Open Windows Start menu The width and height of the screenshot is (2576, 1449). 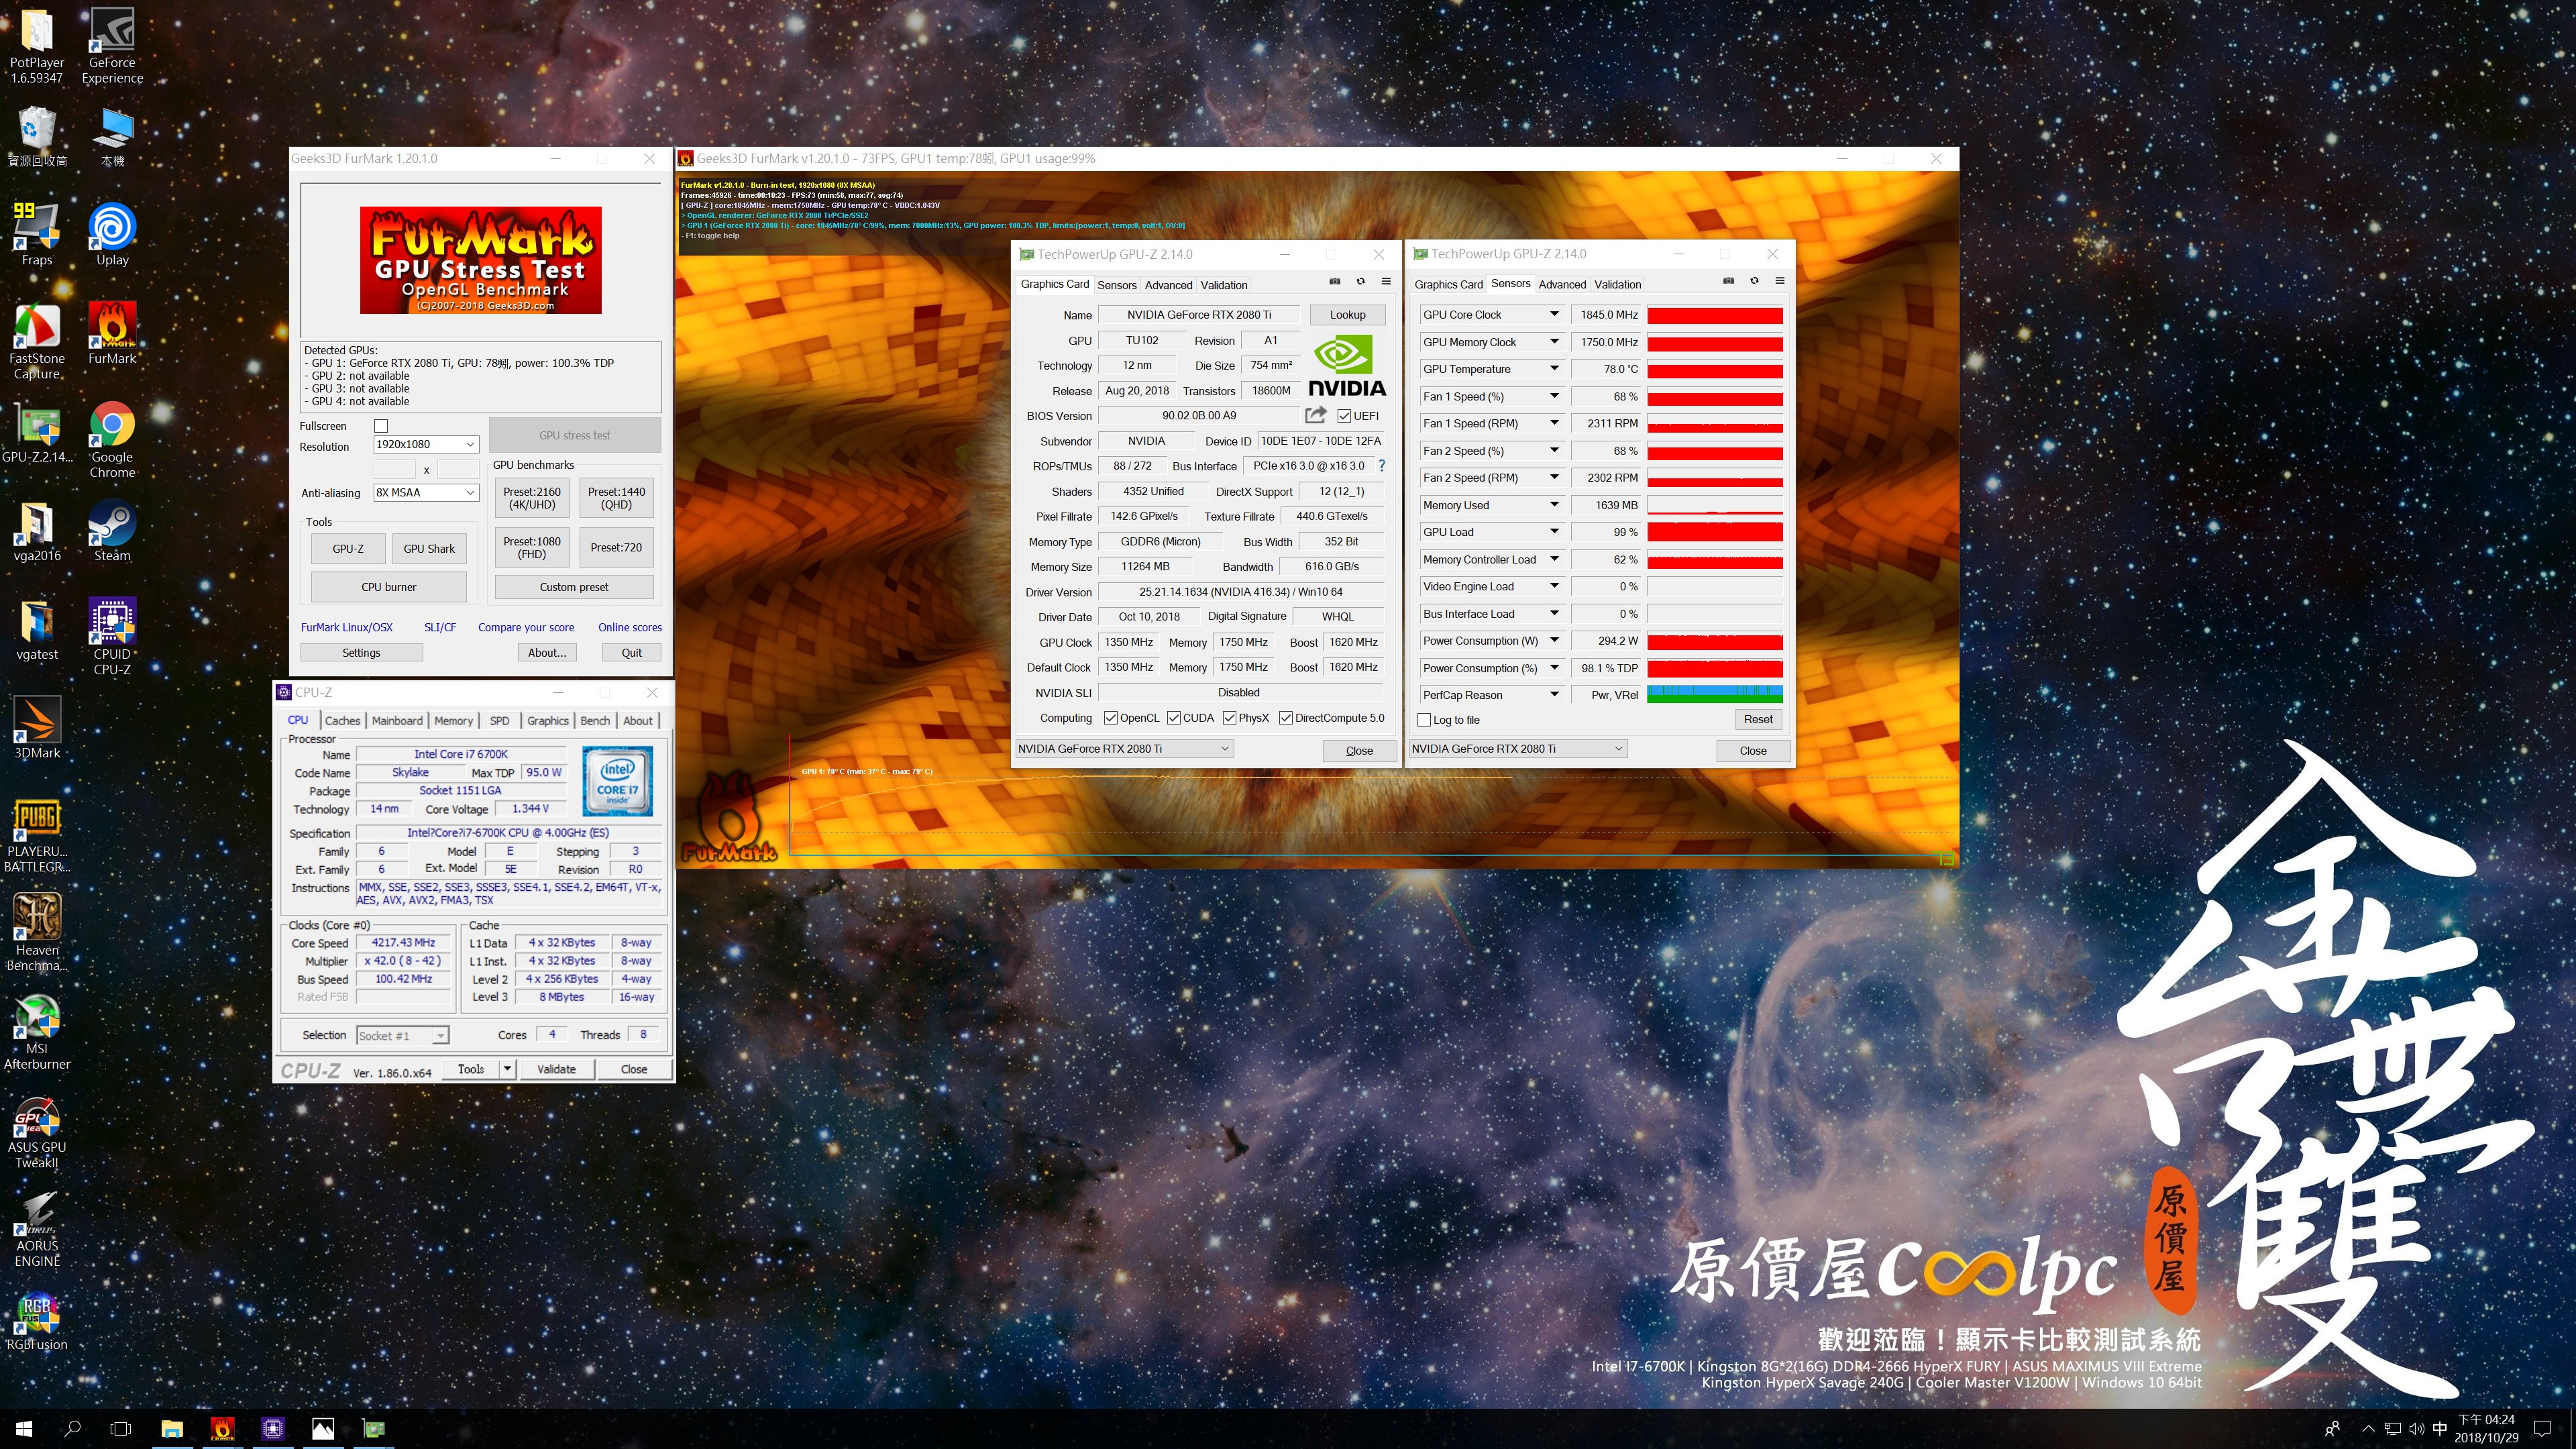click(x=24, y=1429)
